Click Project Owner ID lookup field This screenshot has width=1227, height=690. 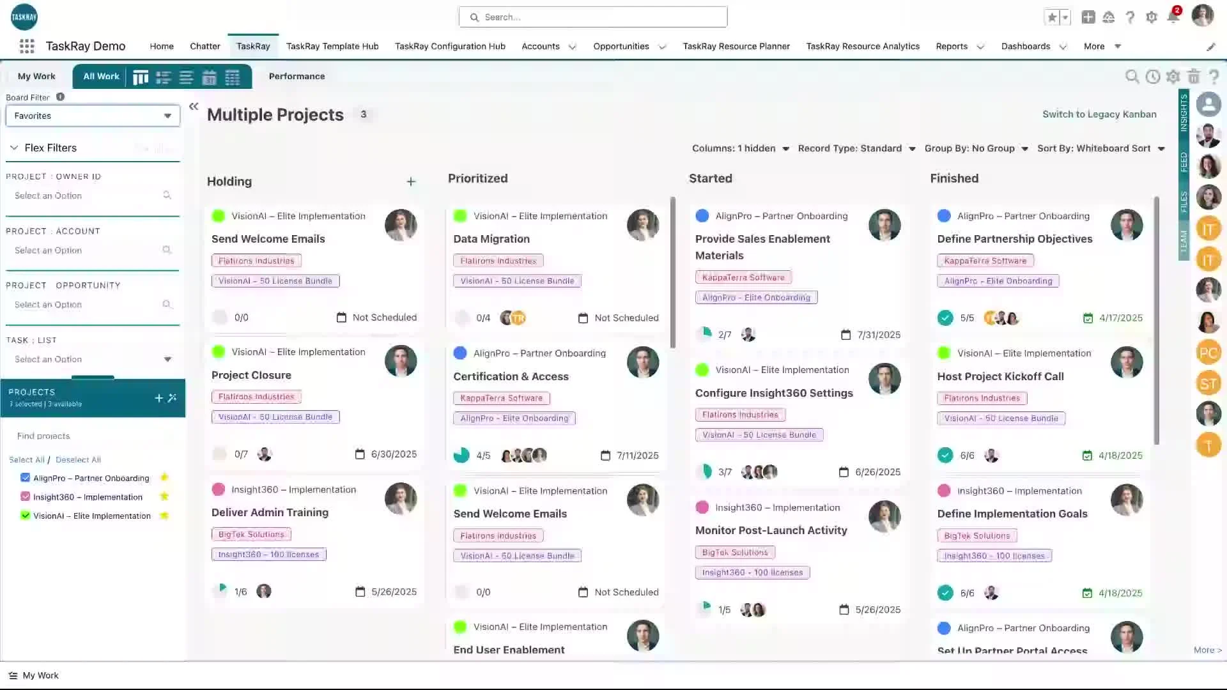93,195
